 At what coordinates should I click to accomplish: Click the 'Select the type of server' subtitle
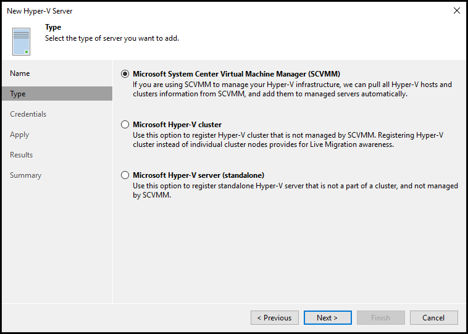pyautogui.click(x=112, y=38)
